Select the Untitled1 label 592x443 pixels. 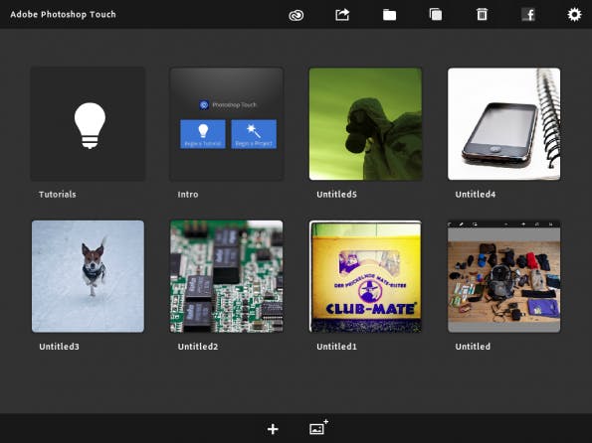pyautogui.click(x=336, y=347)
